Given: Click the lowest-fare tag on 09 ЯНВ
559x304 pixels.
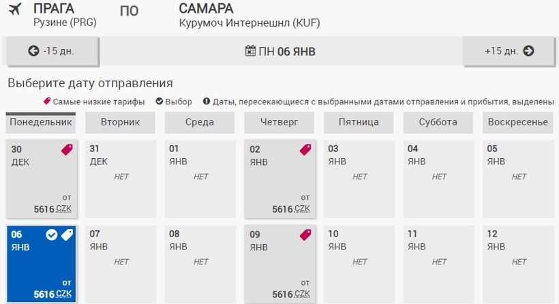Looking at the screenshot, I should (305, 235).
